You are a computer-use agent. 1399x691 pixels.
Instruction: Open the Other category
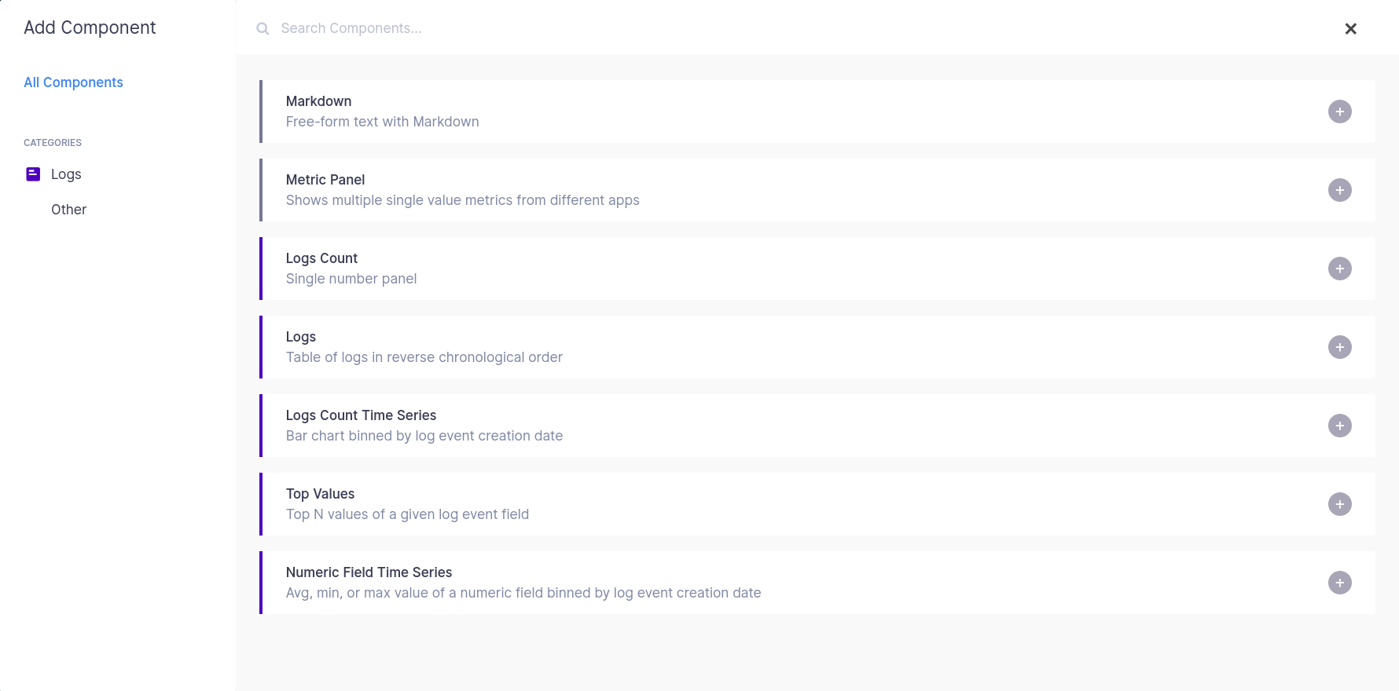tap(68, 210)
